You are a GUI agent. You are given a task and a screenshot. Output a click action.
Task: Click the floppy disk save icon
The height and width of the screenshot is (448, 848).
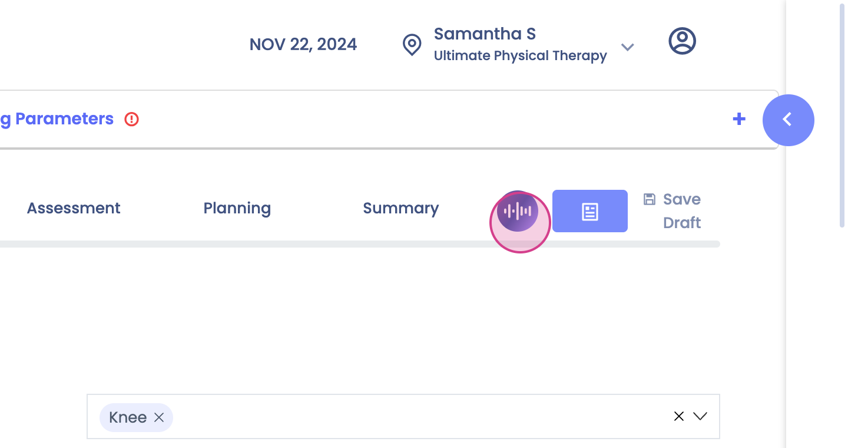tap(650, 199)
